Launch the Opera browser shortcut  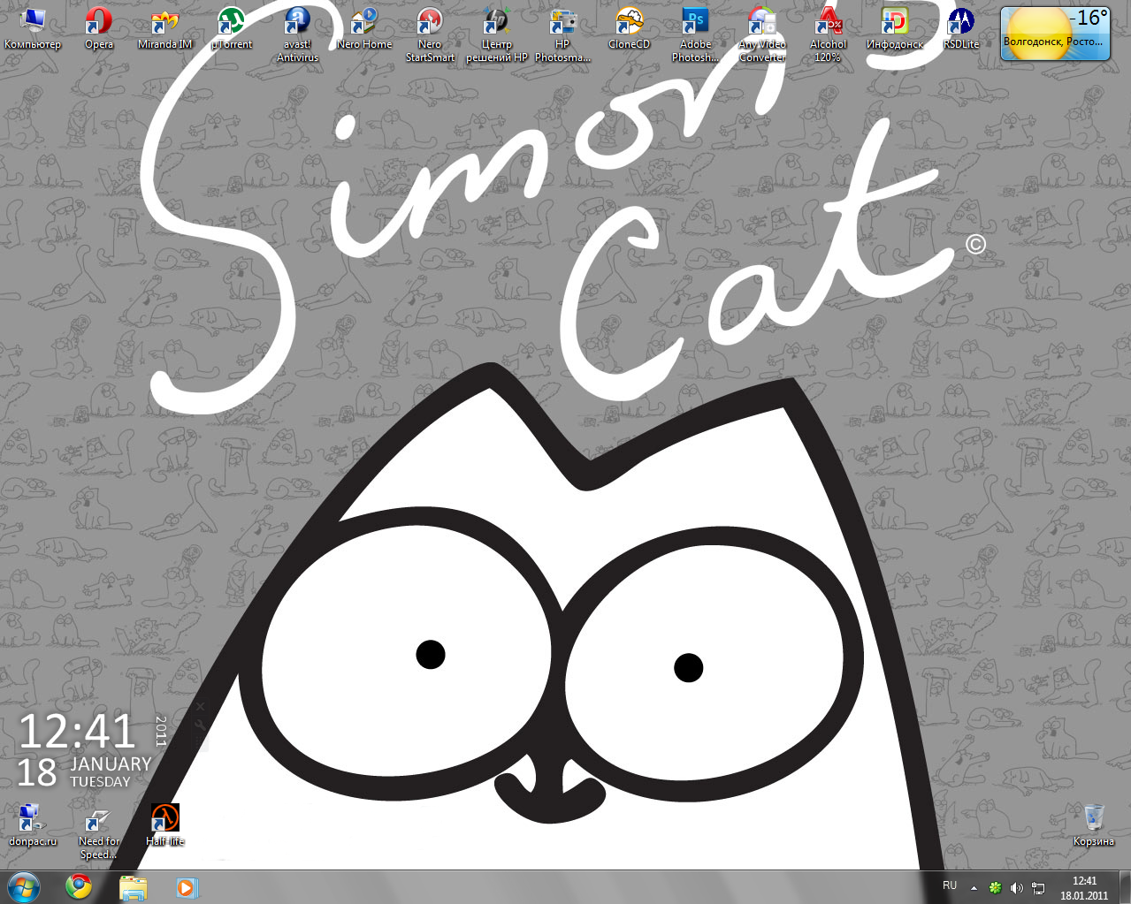pyautogui.click(x=99, y=29)
